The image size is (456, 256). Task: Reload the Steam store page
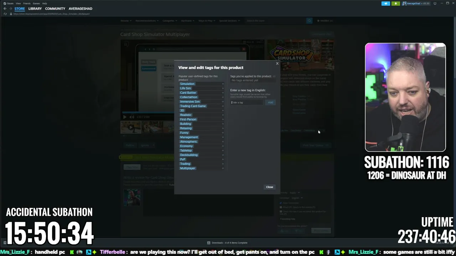pyautogui.click(x=5, y=14)
